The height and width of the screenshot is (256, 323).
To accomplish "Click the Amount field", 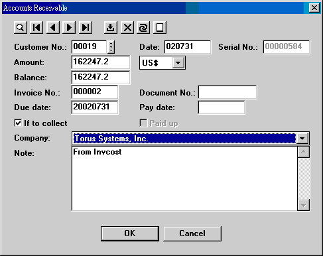I will (x=101, y=62).
